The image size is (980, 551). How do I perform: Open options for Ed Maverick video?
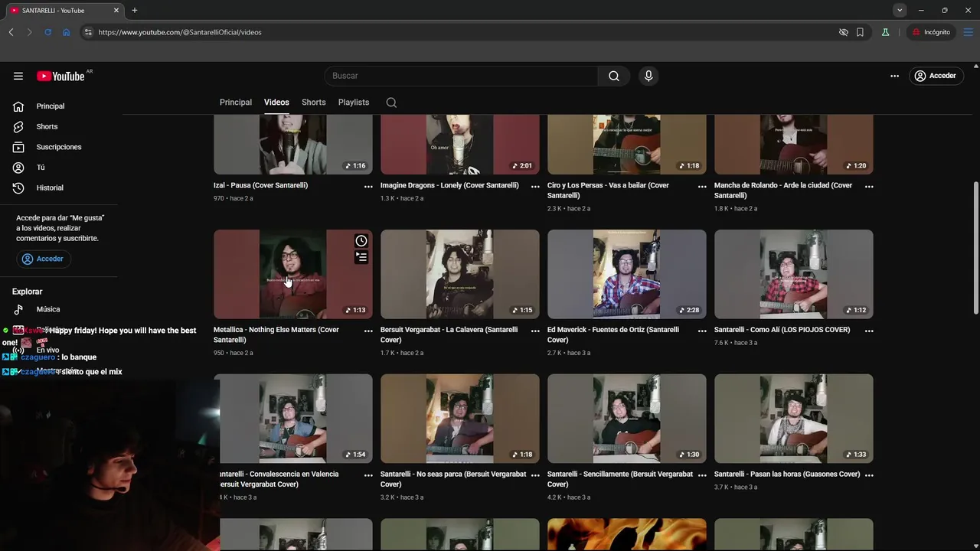click(702, 331)
